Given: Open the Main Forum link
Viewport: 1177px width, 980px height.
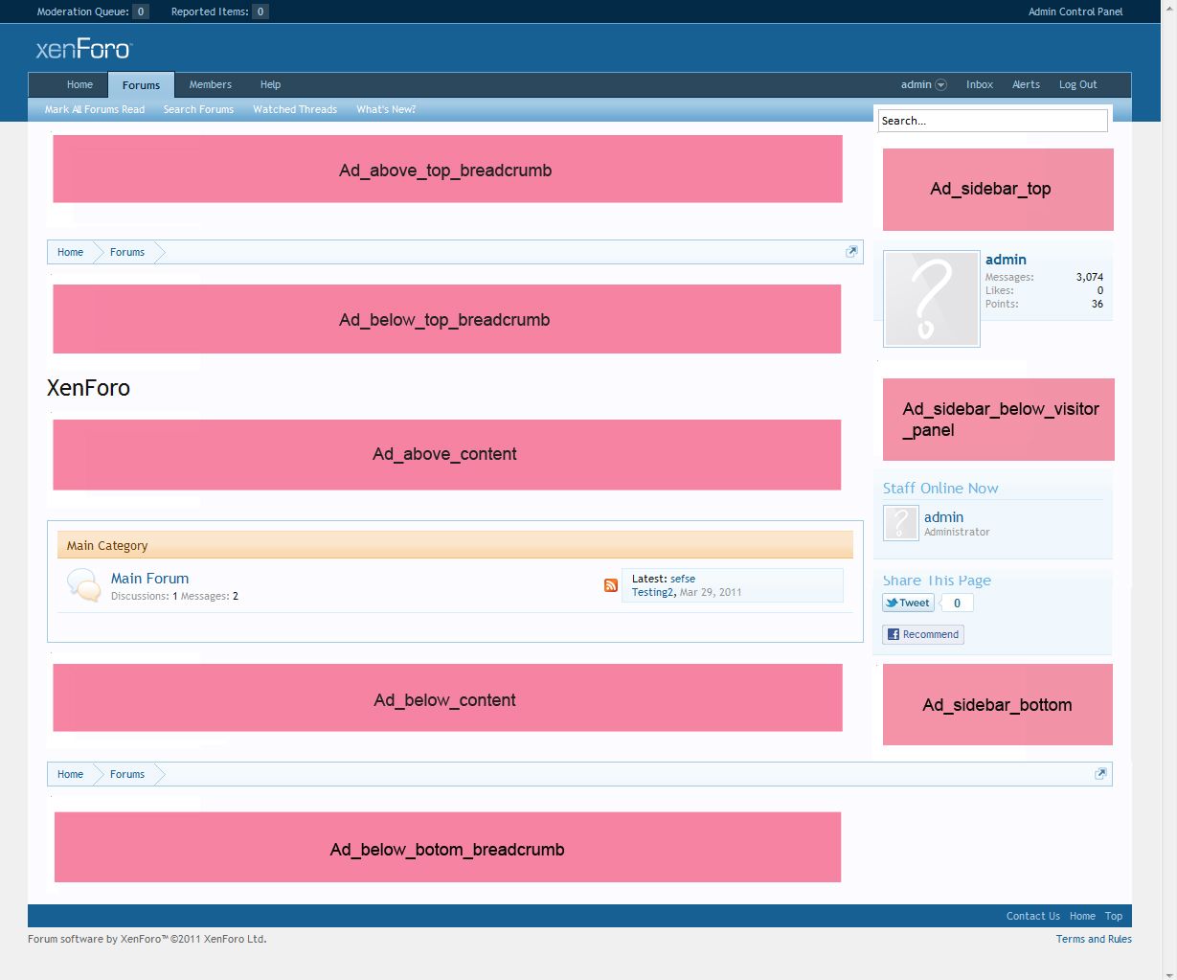Looking at the screenshot, I should click(149, 579).
